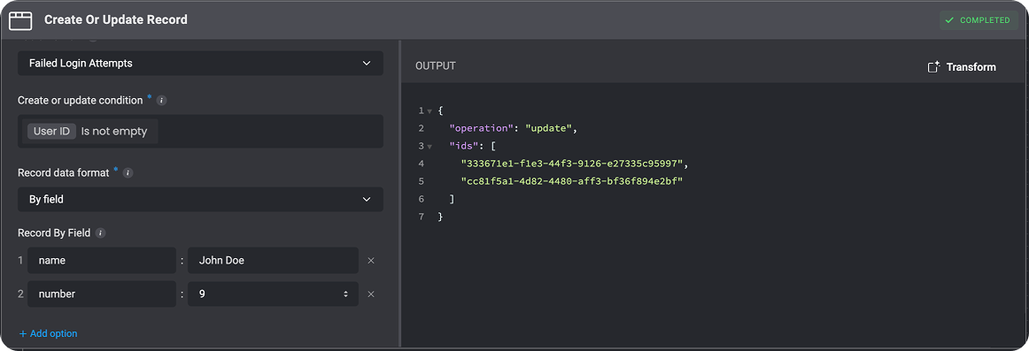1029x351 pixels.
Task: Open the By field format dropdown
Action: 200,199
